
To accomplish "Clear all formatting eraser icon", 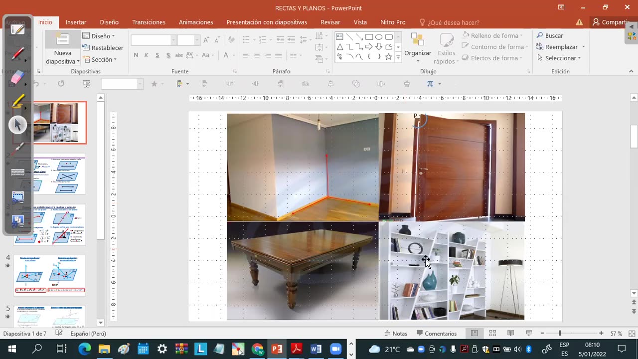I will pos(231,40).
